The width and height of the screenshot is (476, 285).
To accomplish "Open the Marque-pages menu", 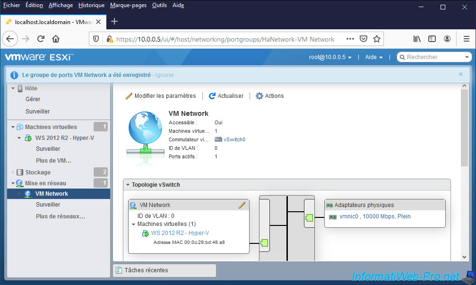I will [128, 5].
